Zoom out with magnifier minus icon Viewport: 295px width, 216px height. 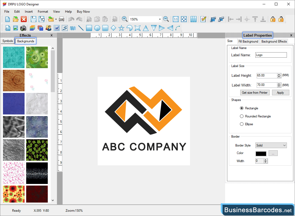tap(166, 19)
